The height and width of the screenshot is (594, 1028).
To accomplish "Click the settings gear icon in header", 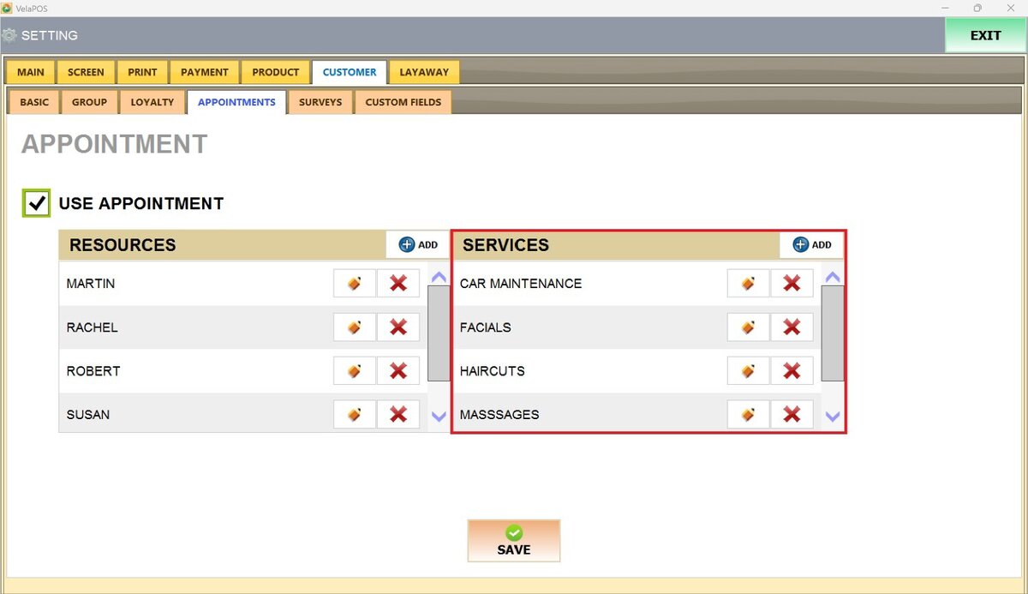I will point(9,36).
